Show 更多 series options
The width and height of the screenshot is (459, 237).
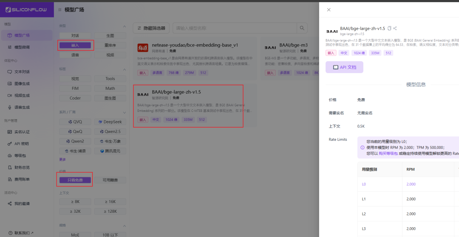[62, 160]
